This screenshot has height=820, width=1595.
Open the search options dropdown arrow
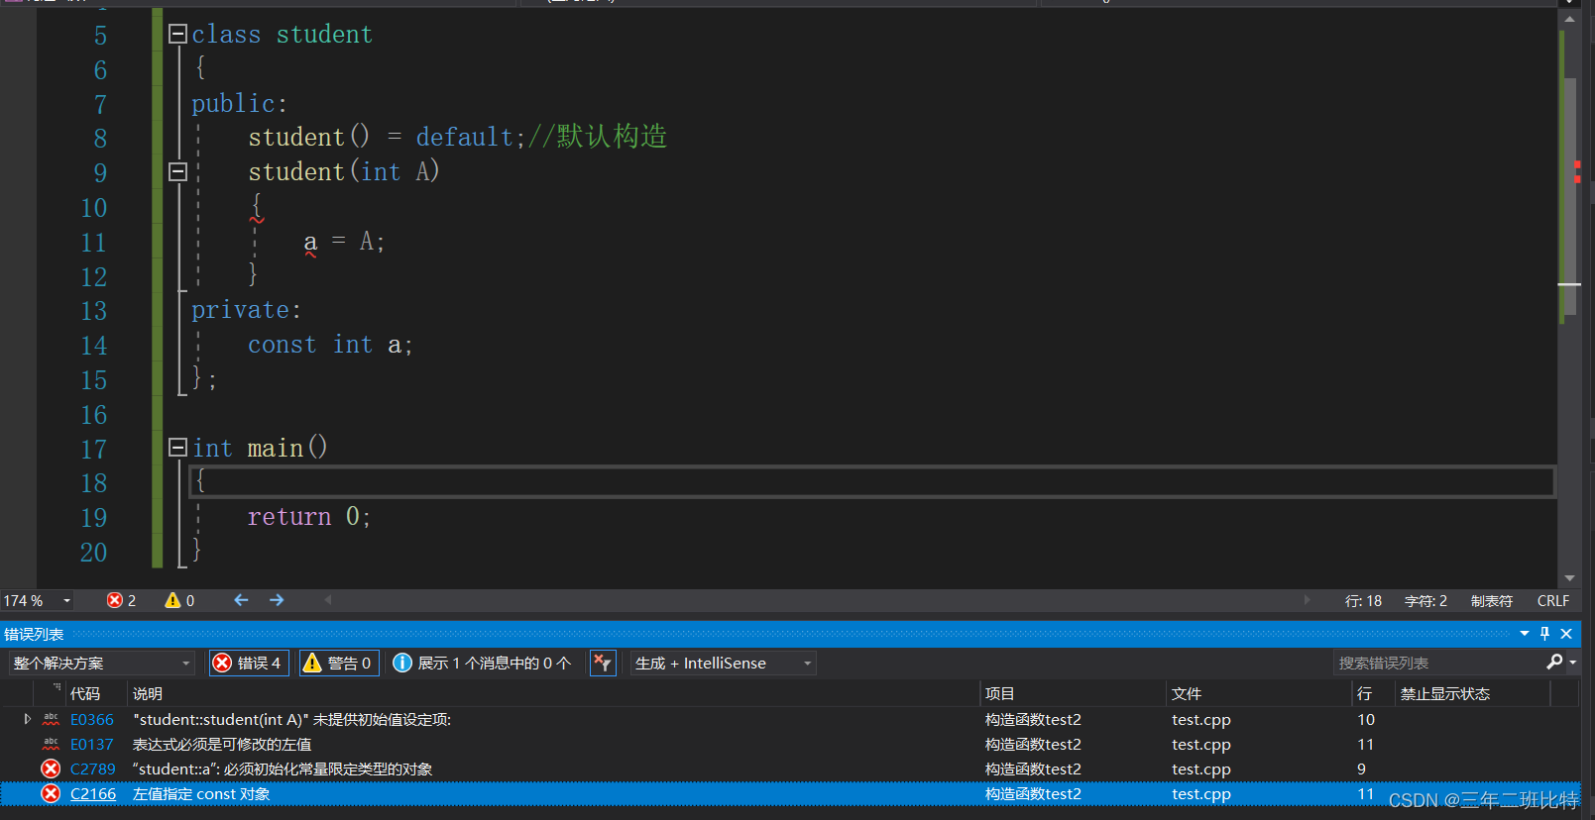1573,663
